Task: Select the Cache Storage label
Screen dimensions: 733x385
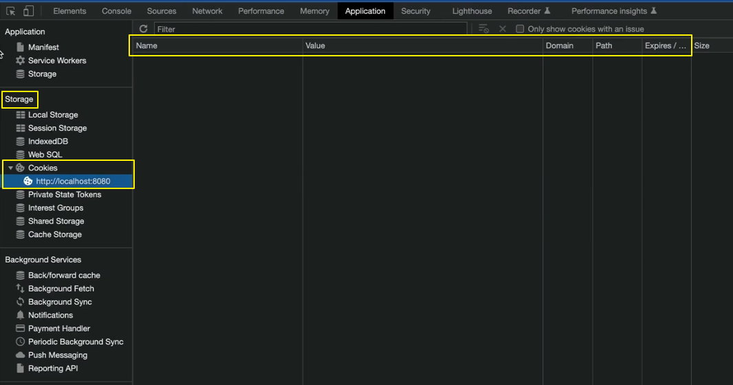Action: point(55,234)
